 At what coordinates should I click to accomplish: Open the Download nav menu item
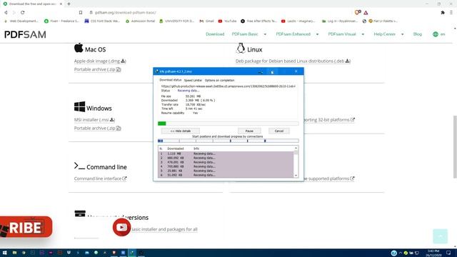215,34
